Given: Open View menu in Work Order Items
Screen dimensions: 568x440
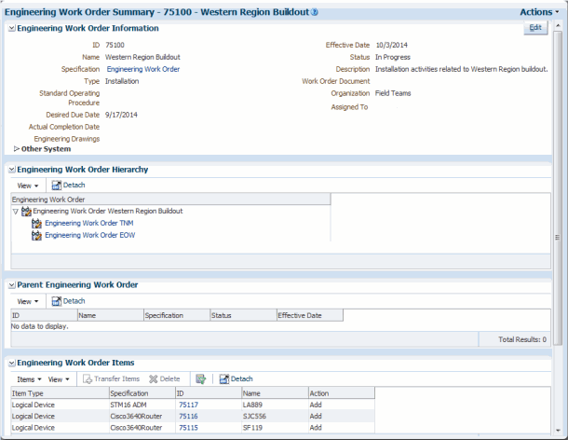Looking at the screenshot, I should pyautogui.click(x=59, y=379).
